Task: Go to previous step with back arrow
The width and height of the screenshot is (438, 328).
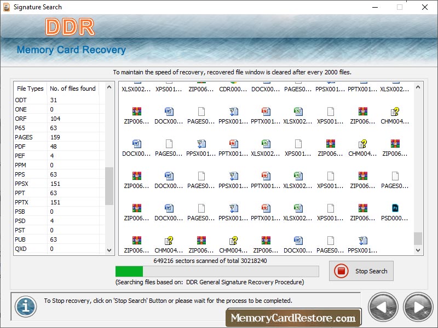Action: pos(383,307)
